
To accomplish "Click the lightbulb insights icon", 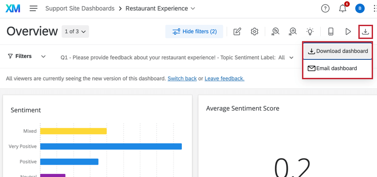I will [x=310, y=31].
